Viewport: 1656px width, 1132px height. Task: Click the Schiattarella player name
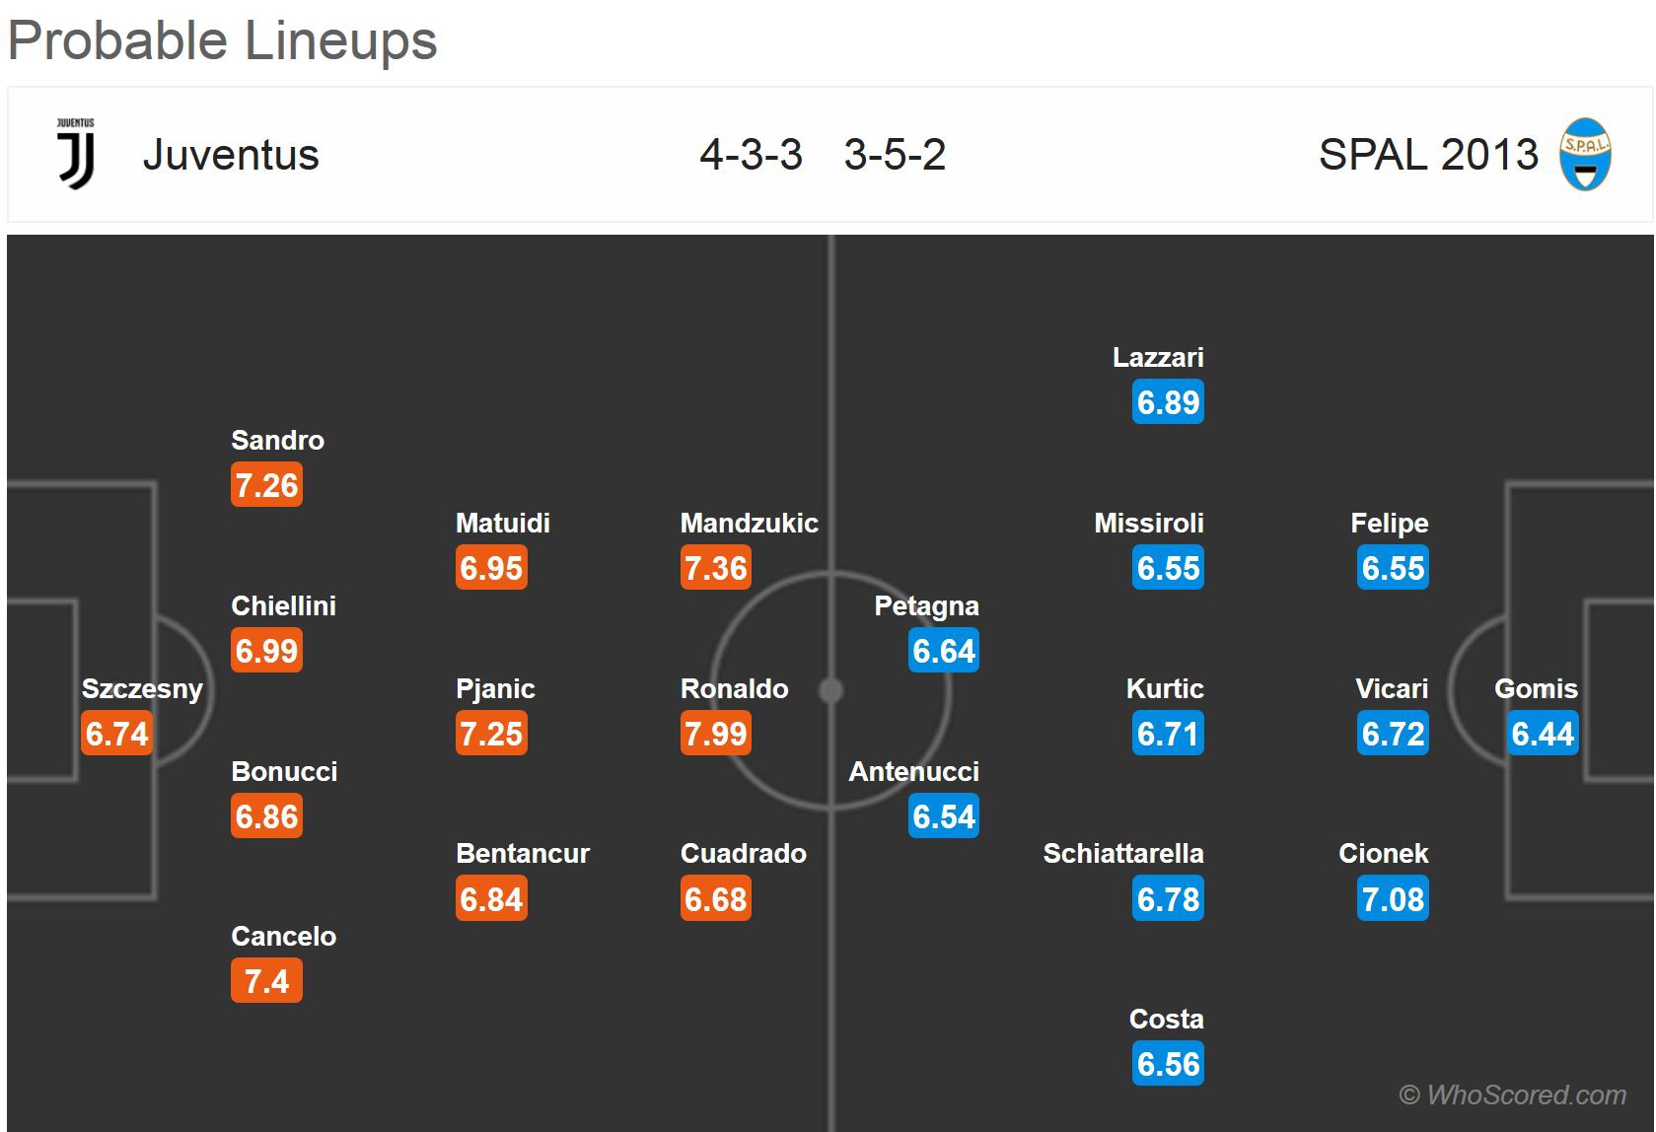tap(1122, 853)
